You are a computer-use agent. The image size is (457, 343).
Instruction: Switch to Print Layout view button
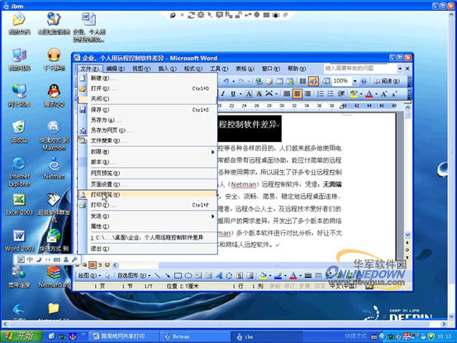93,265
